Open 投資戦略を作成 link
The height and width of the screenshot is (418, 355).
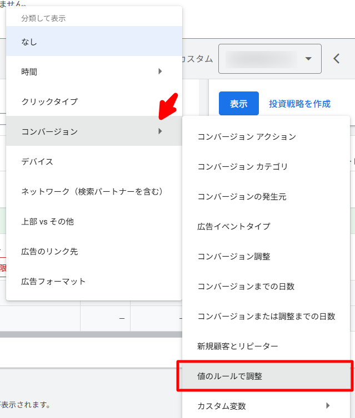[x=299, y=104]
